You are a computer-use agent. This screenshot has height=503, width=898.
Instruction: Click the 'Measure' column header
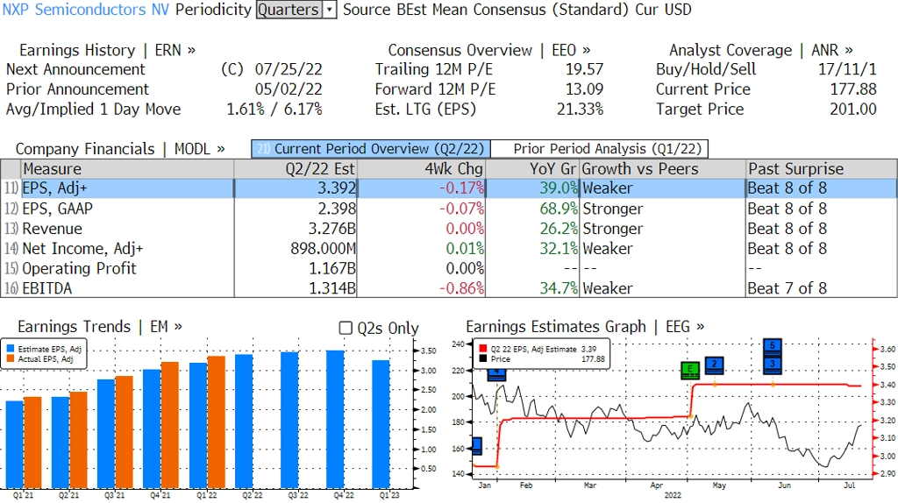click(x=127, y=169)
